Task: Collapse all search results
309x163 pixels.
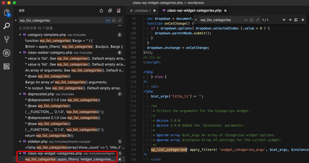Action: click(110, 11)
